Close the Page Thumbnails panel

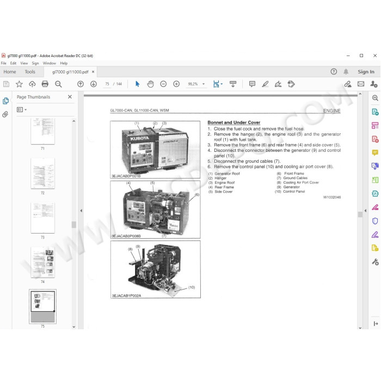(x=70, y=97)
